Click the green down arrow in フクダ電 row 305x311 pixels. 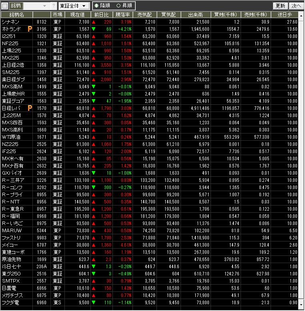94,303
